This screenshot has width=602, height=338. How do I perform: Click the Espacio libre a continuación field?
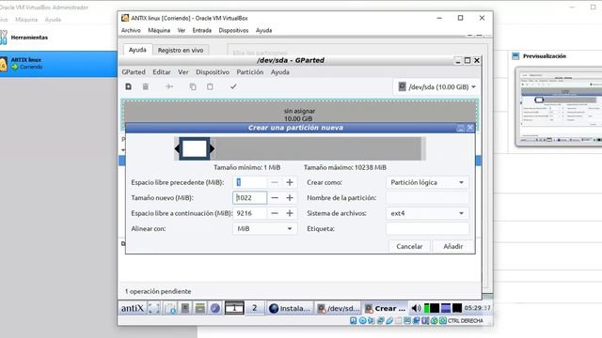(249, 213)
